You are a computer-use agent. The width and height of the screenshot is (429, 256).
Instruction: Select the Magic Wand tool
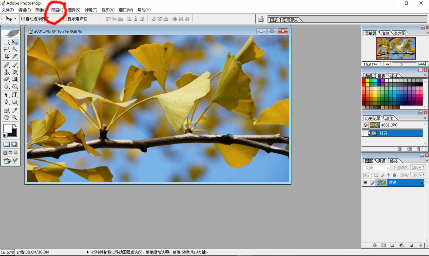tap(15, 49)
